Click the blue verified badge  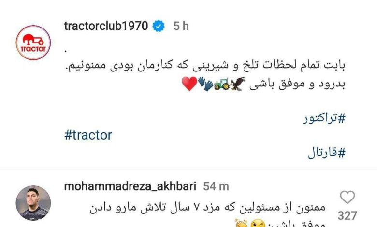(159, 26)
